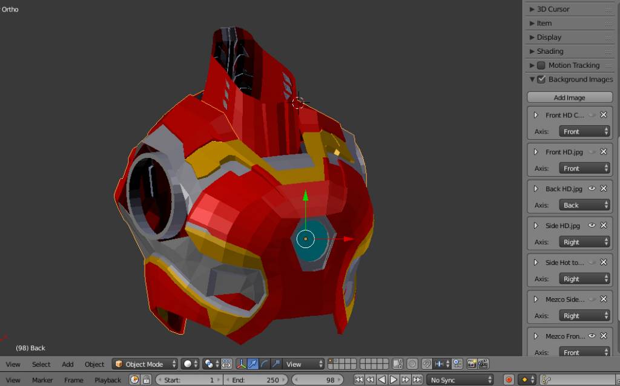The image size is (620, 386).
Task: Open Axis dropdown for Back HD.jpg
Action: [584, 205]
